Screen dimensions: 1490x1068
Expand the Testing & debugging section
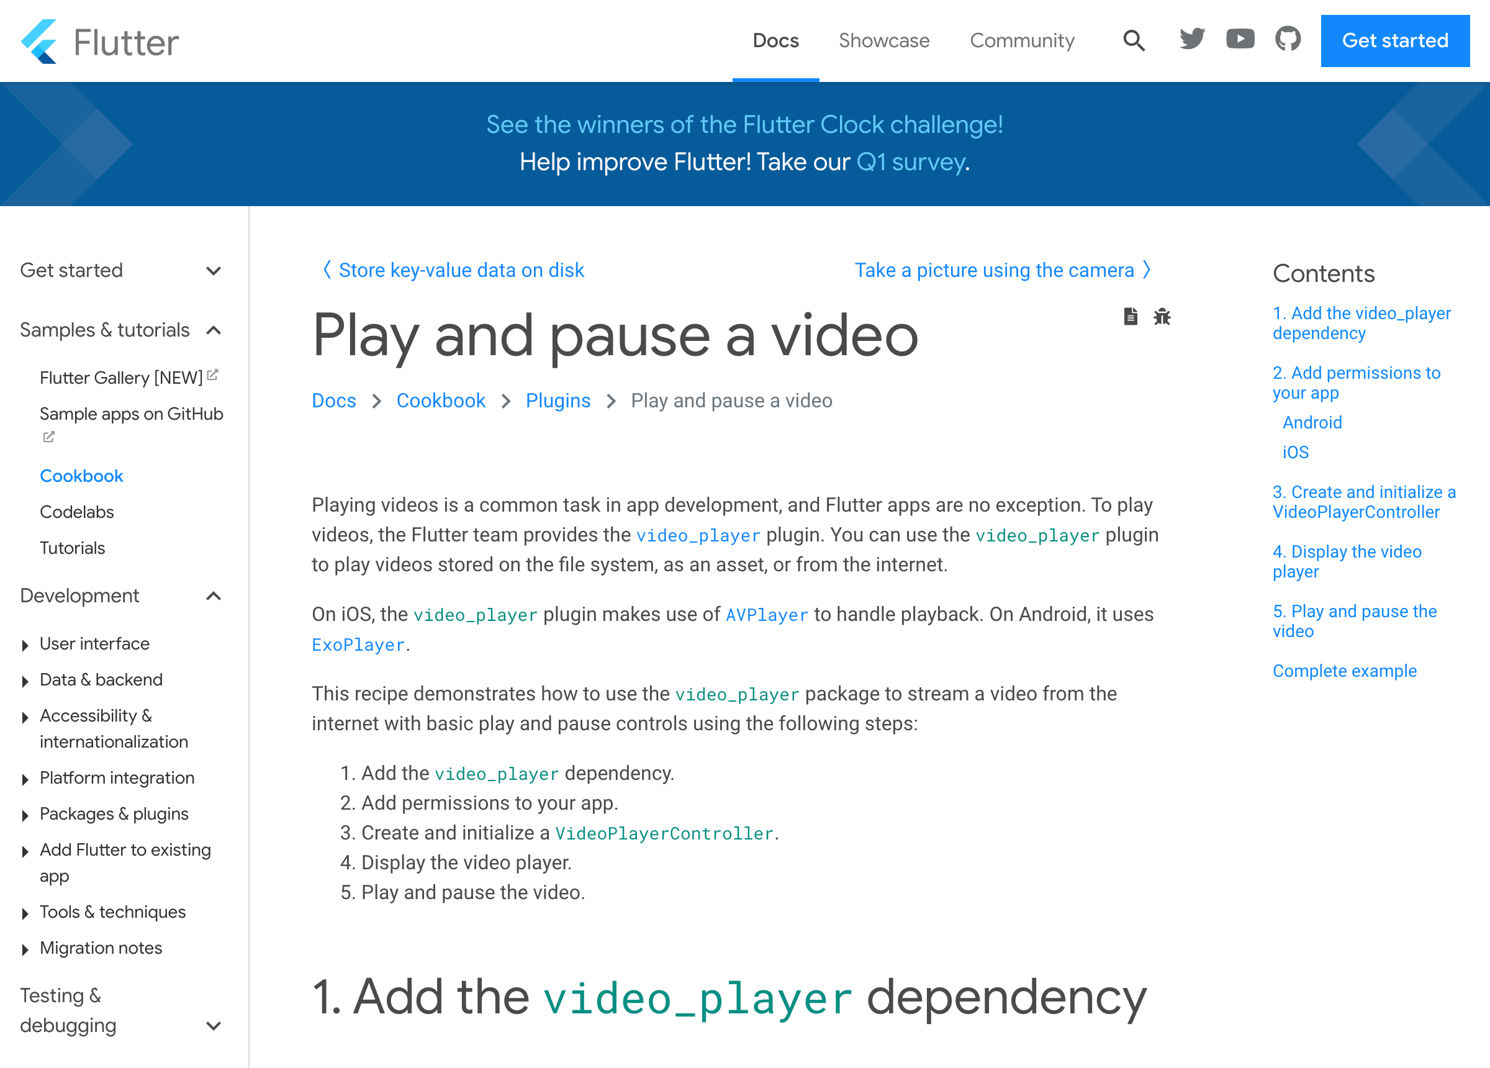(x=213, y=1025)
